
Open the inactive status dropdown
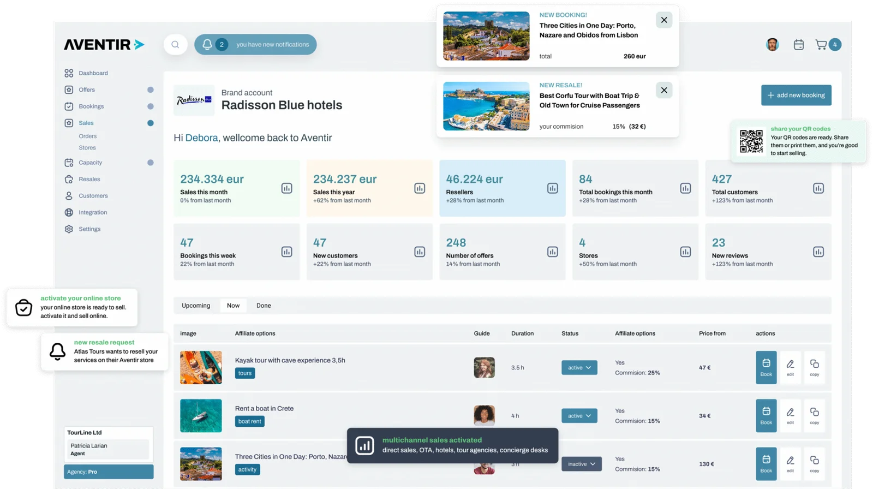coord(582,464)
